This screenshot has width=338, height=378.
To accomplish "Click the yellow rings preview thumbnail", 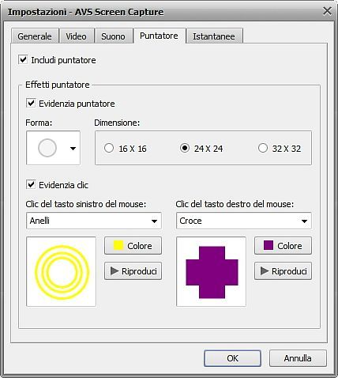I will (62, 271).
